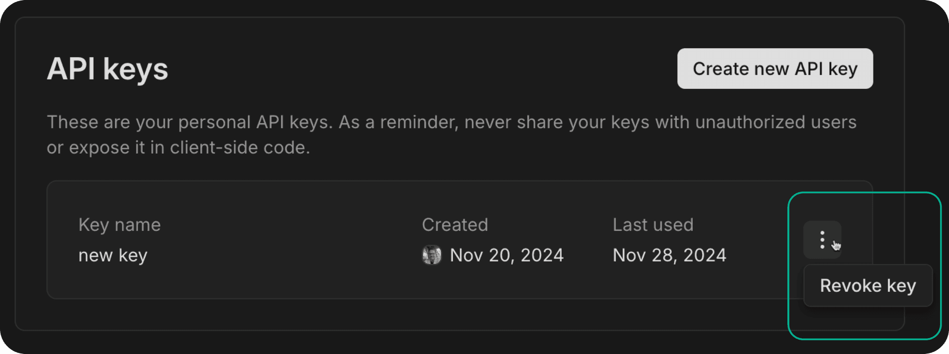
Task: Click the Nov 20, 2024 creation date
Action: coord(506,255)
